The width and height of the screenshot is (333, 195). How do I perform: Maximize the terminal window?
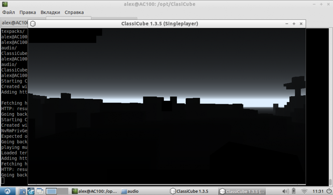321,4
